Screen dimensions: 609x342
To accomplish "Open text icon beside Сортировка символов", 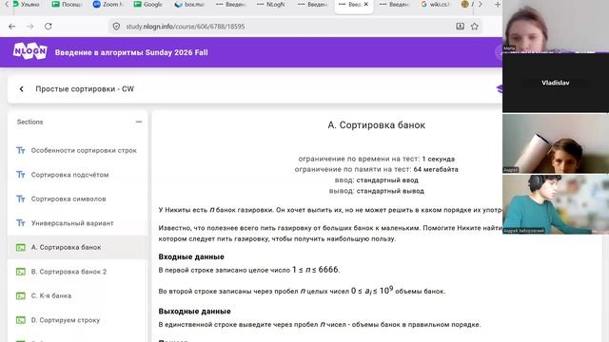I will pyautogui.click(x=21, y=199).
